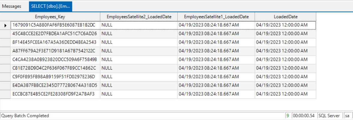Click the current row arrow indicator

[5, 25]
